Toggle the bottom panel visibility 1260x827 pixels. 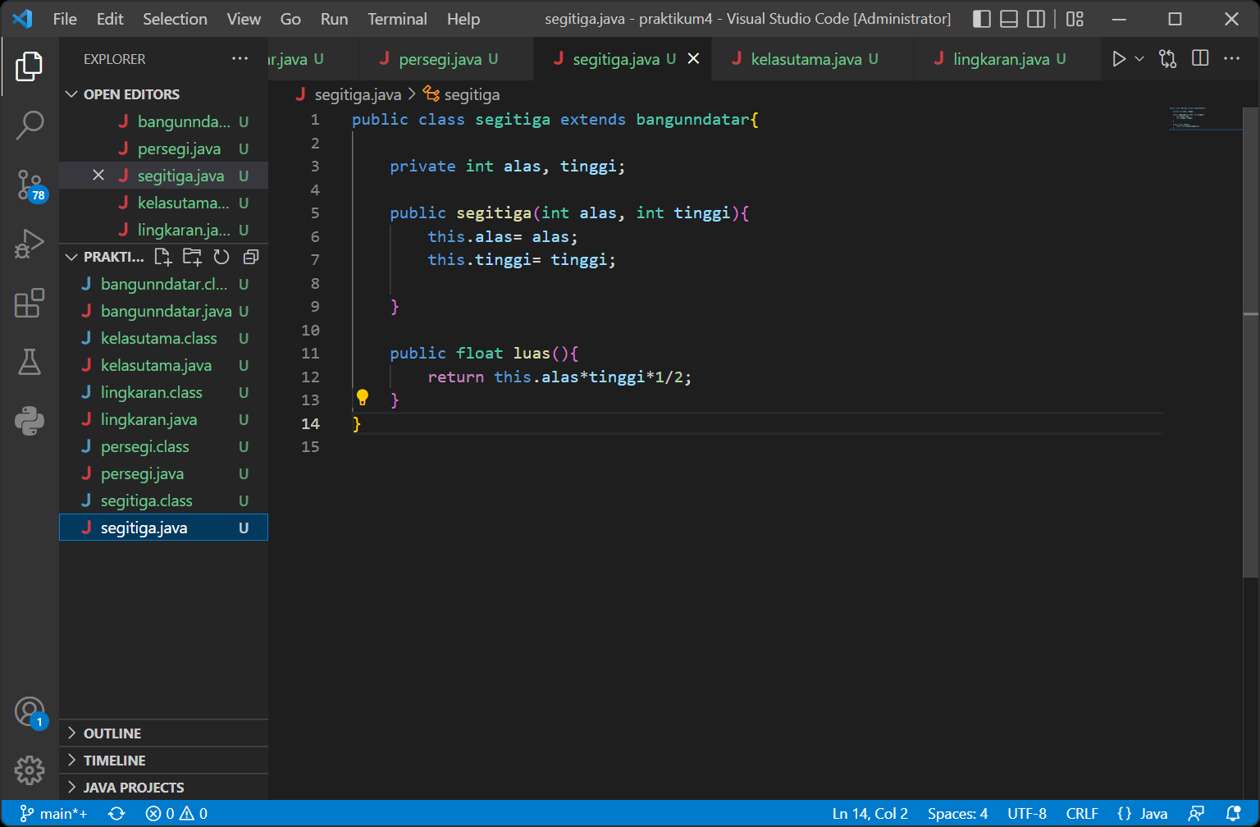(x=1008, y=18)
